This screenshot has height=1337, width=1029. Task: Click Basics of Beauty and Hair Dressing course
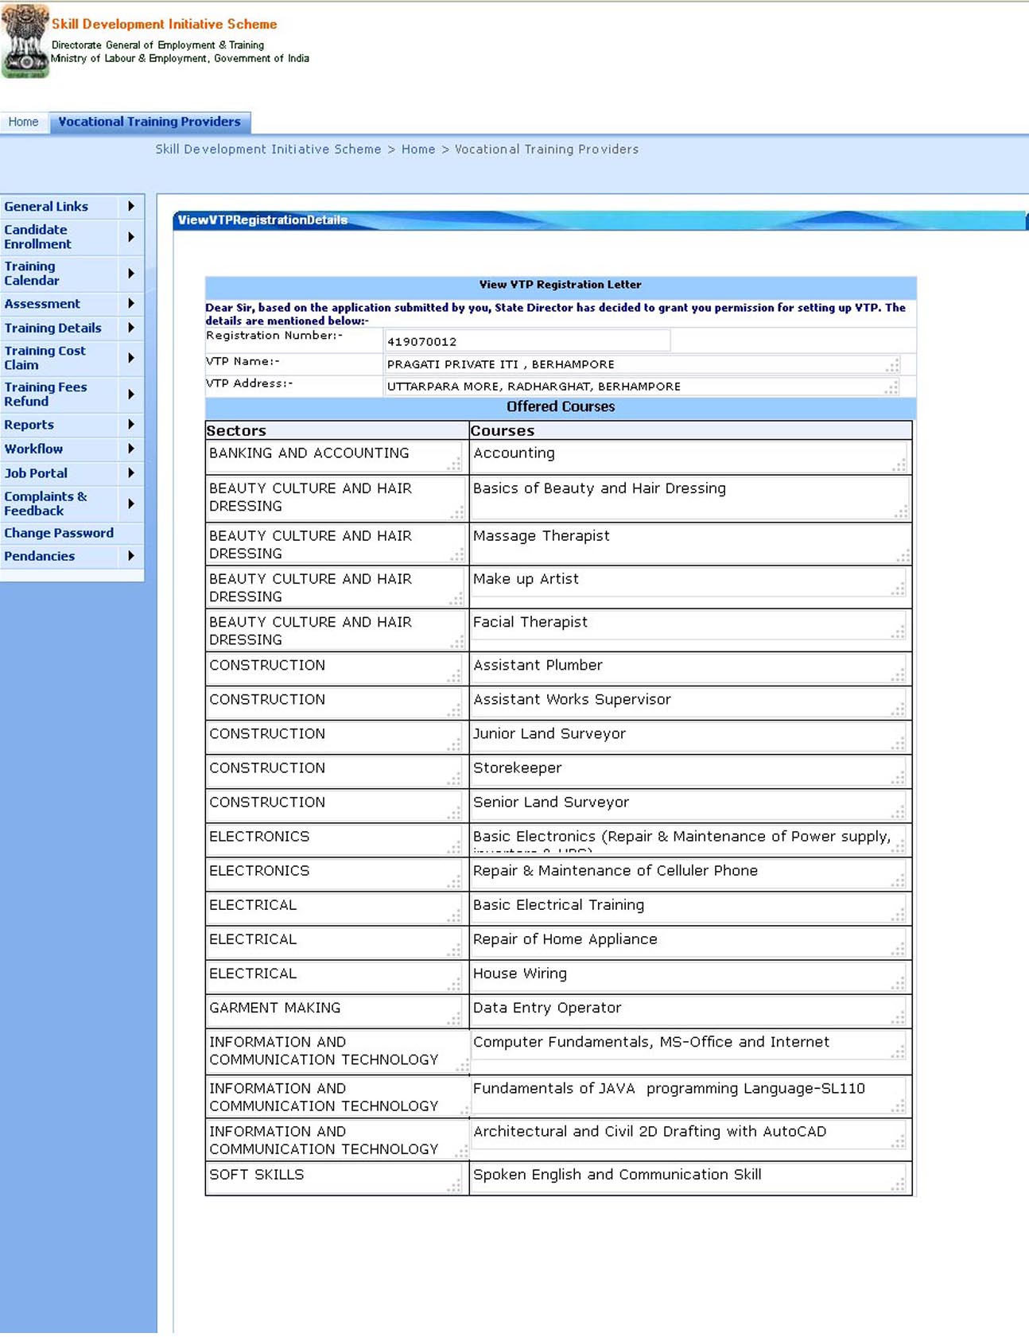tap(689, 498)
